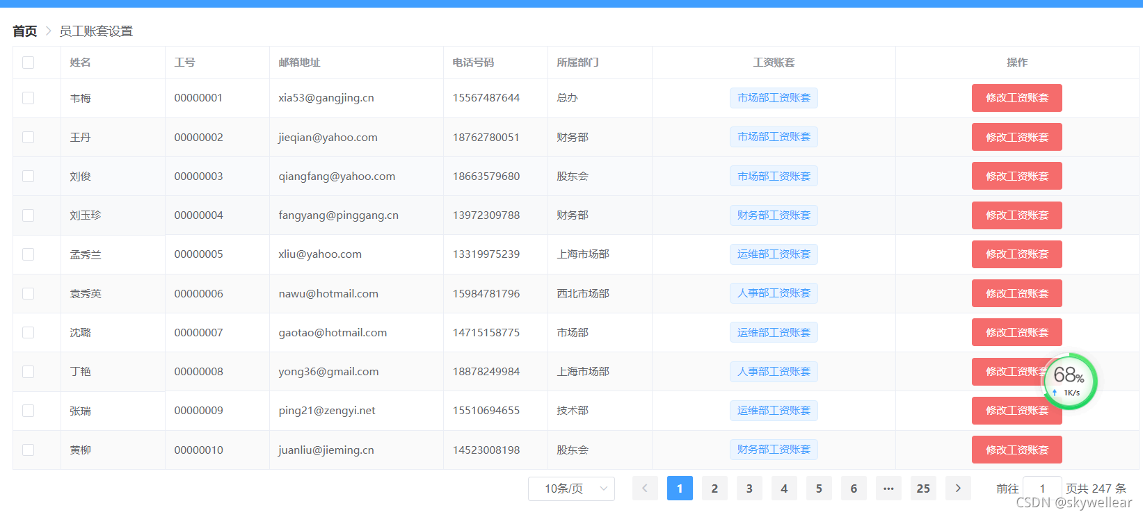Click the 首页 breadcrumb link

[x=25, y=31]
